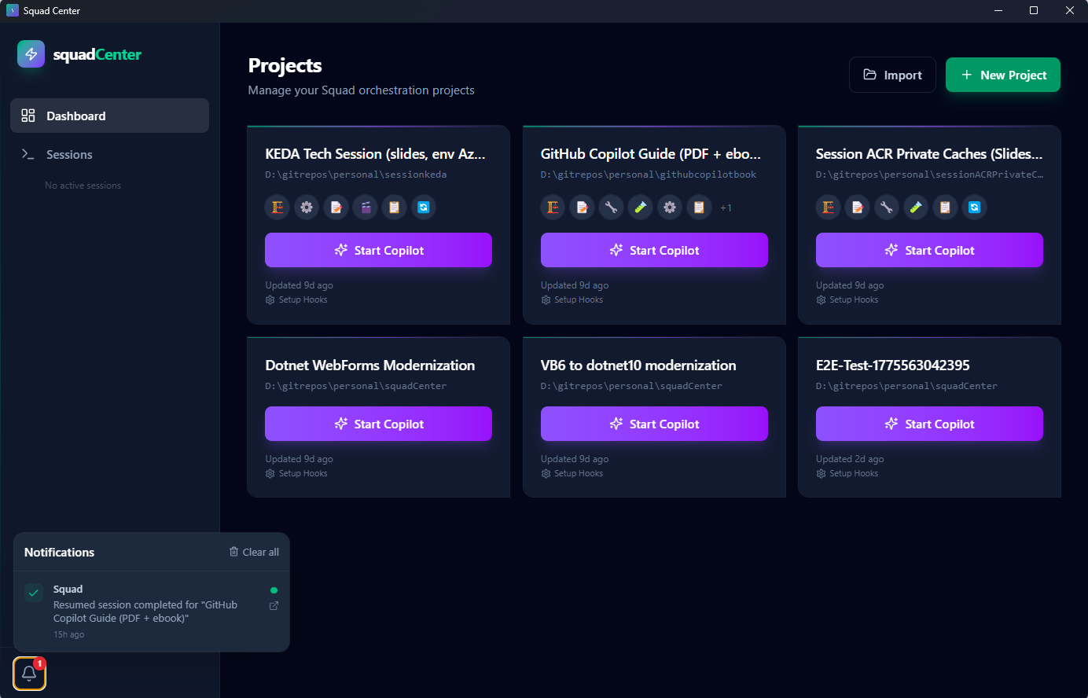Click the clapperboard agent icon in KEDA card
This screenshot has width=1088, height=698.
pyautogui.click(x=365, y=208)
